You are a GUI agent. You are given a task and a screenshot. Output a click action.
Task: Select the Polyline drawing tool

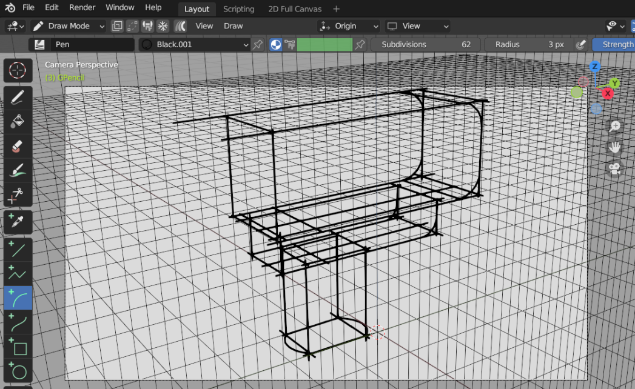pos(18,273)
